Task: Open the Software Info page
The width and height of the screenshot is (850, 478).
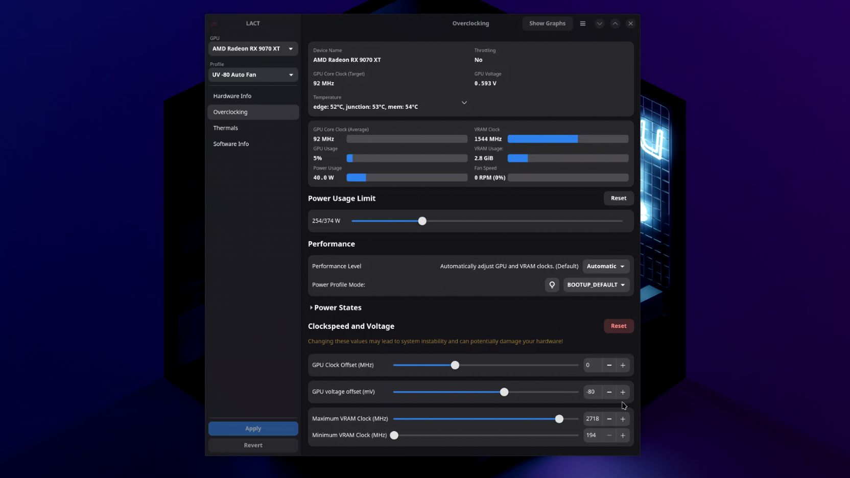Action: (x=253, y=144)
